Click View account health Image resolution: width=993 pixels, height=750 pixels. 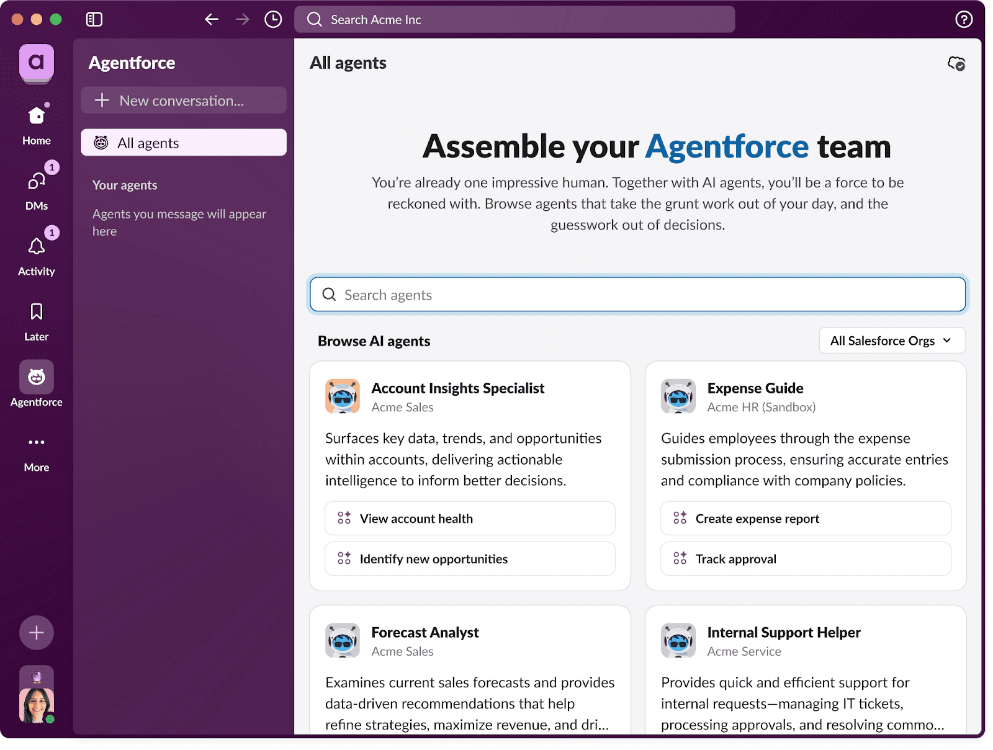[469, 518]
